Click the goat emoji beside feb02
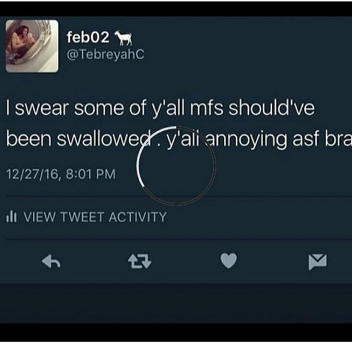The image size is (352, 352). tap(123, 38)
